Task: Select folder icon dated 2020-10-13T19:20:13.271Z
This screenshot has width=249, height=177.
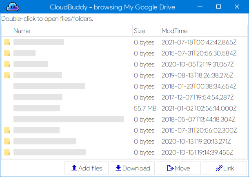Action: pos(7,141)
